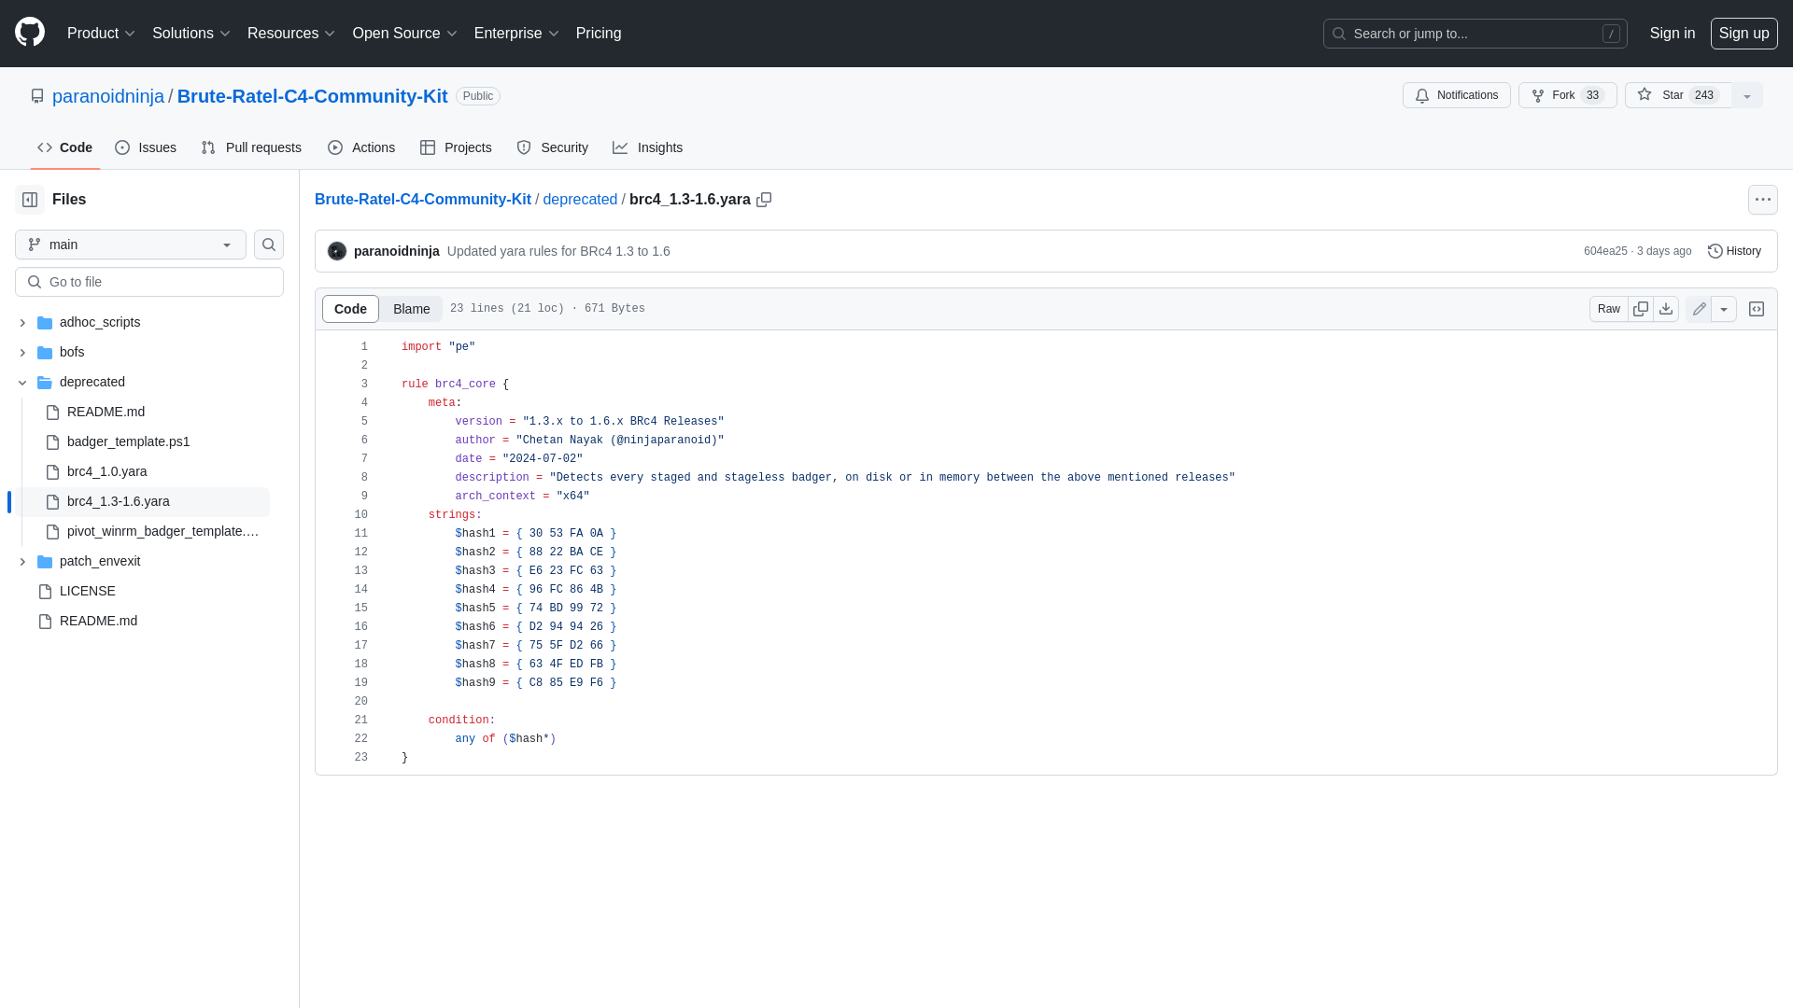View file History
The width and height of the screenshot is (1793, 1008).
[x=1734, y=251]
